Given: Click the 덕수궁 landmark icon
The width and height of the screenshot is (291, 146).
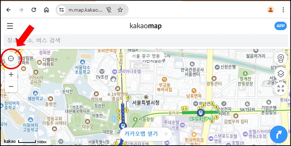Looking at the screenshot, I should [87, 121].
